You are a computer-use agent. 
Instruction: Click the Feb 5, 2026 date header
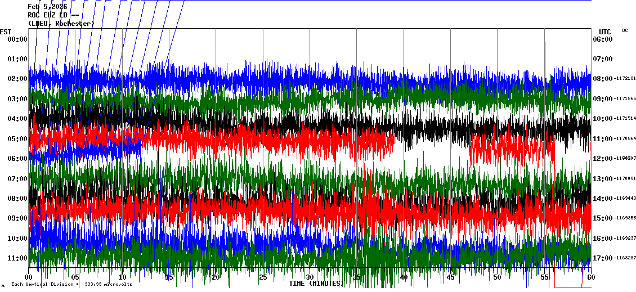[47, 7]
